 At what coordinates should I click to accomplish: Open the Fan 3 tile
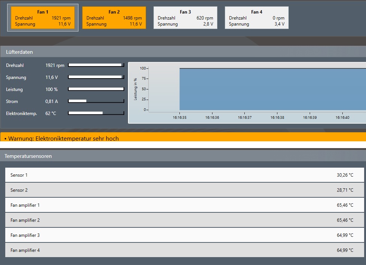[x=185, y=18]
